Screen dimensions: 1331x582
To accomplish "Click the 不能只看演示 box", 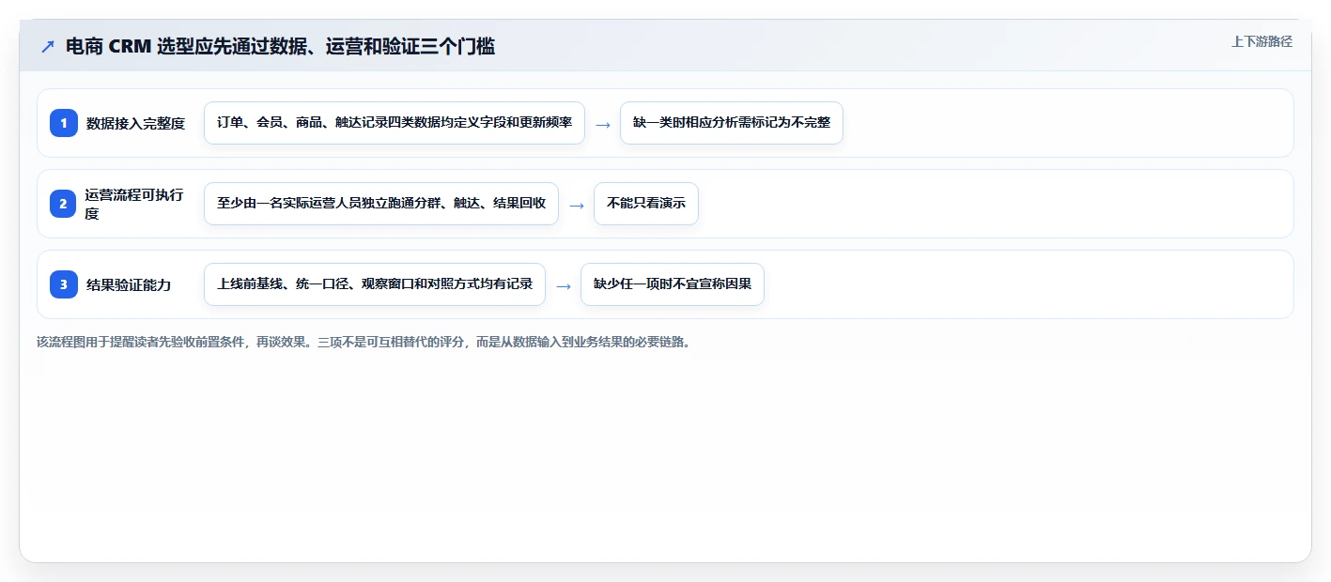I will [646, 204].
